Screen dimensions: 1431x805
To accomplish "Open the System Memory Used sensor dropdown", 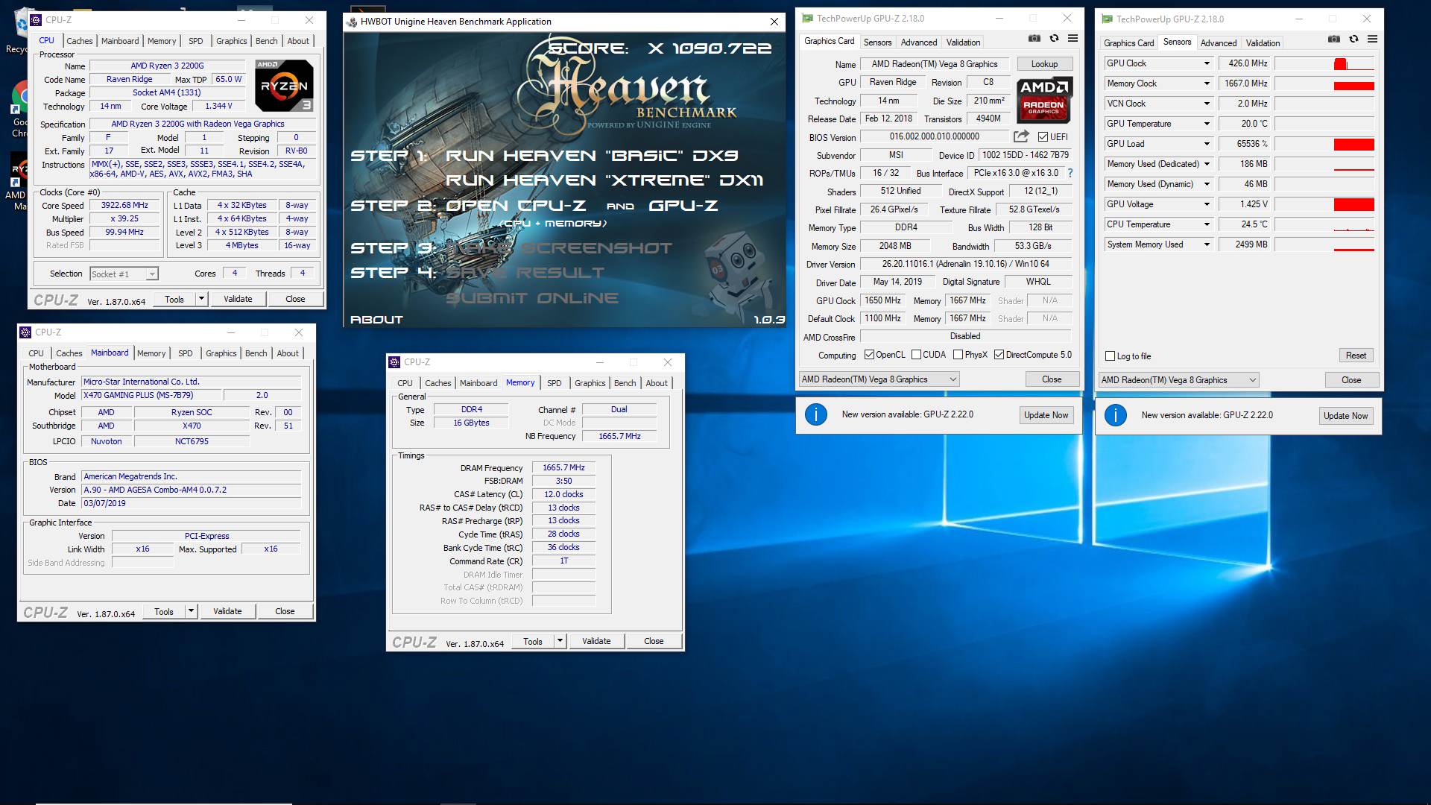I will [x=1207, y=244].
